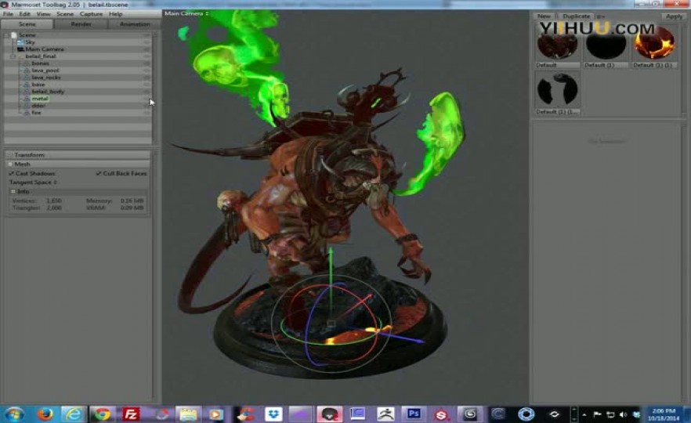
Task: Select the Sky item icon
Action: [x=20, y=42]
